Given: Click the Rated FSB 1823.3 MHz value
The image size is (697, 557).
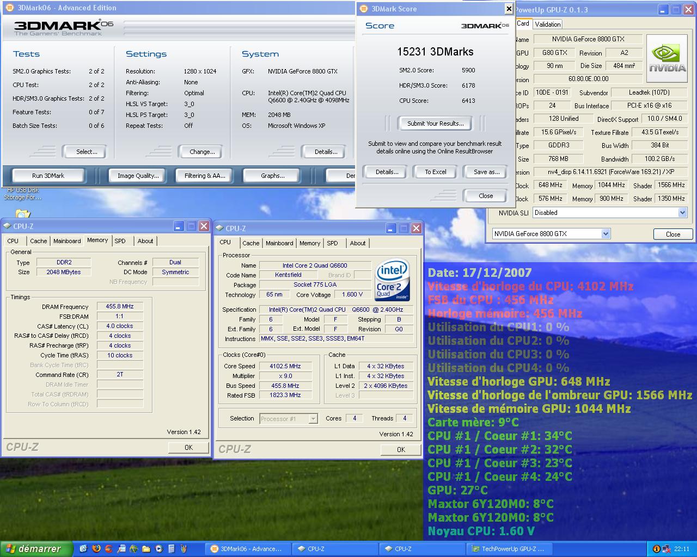Looking at the screenshot, I should pyautogui.click(x=285, y=395).
